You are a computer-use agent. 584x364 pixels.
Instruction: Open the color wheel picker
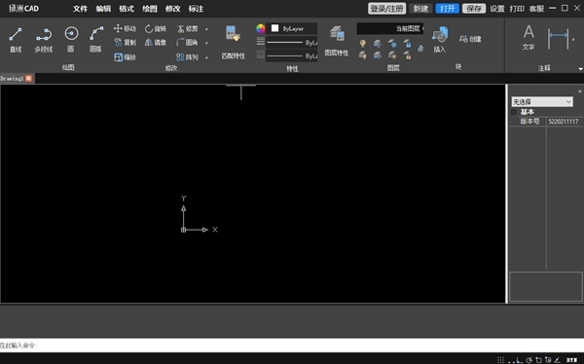coord(261,28)
